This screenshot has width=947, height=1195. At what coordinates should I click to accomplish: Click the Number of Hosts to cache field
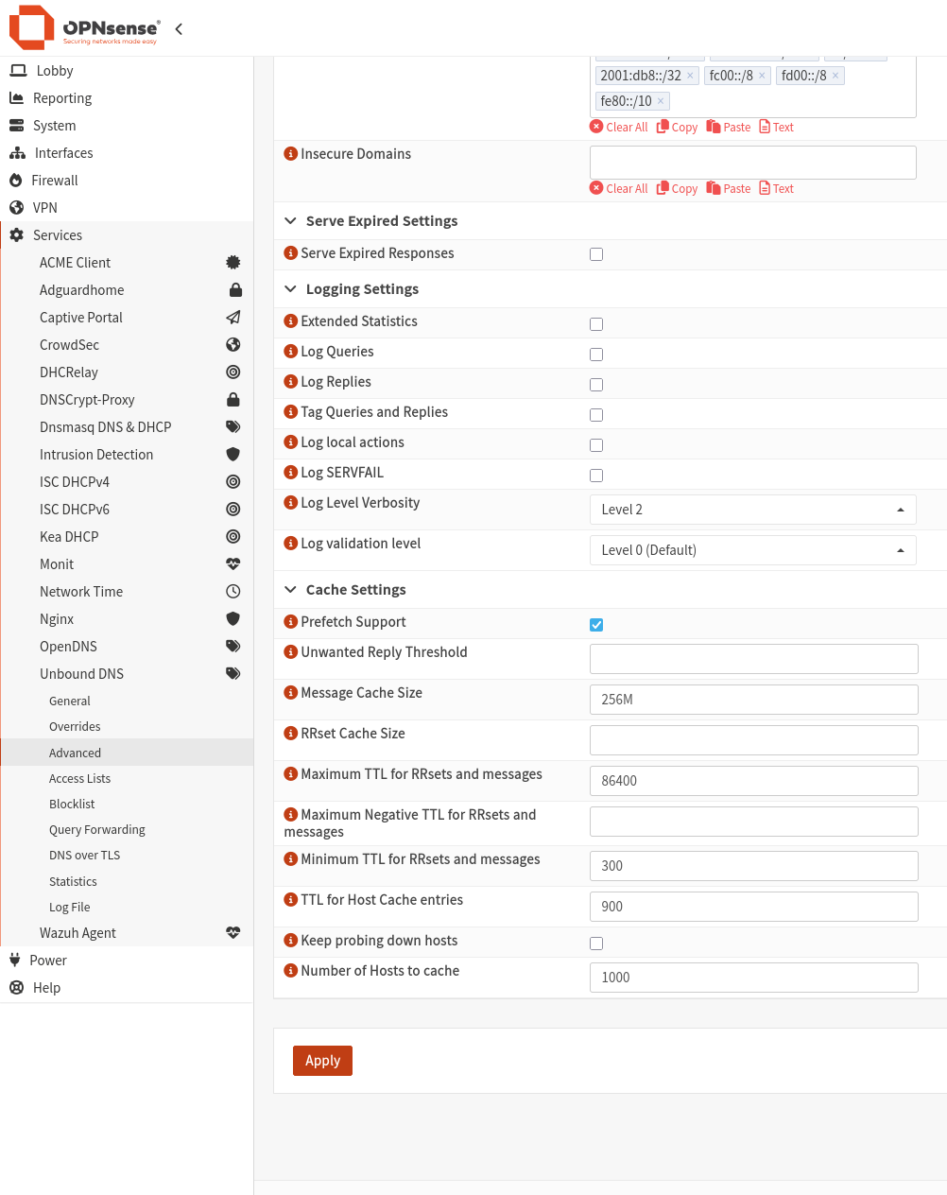[754, 978]
